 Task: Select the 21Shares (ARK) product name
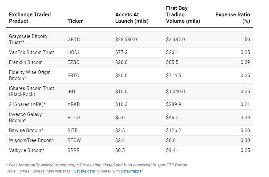[x=27, y=104]
